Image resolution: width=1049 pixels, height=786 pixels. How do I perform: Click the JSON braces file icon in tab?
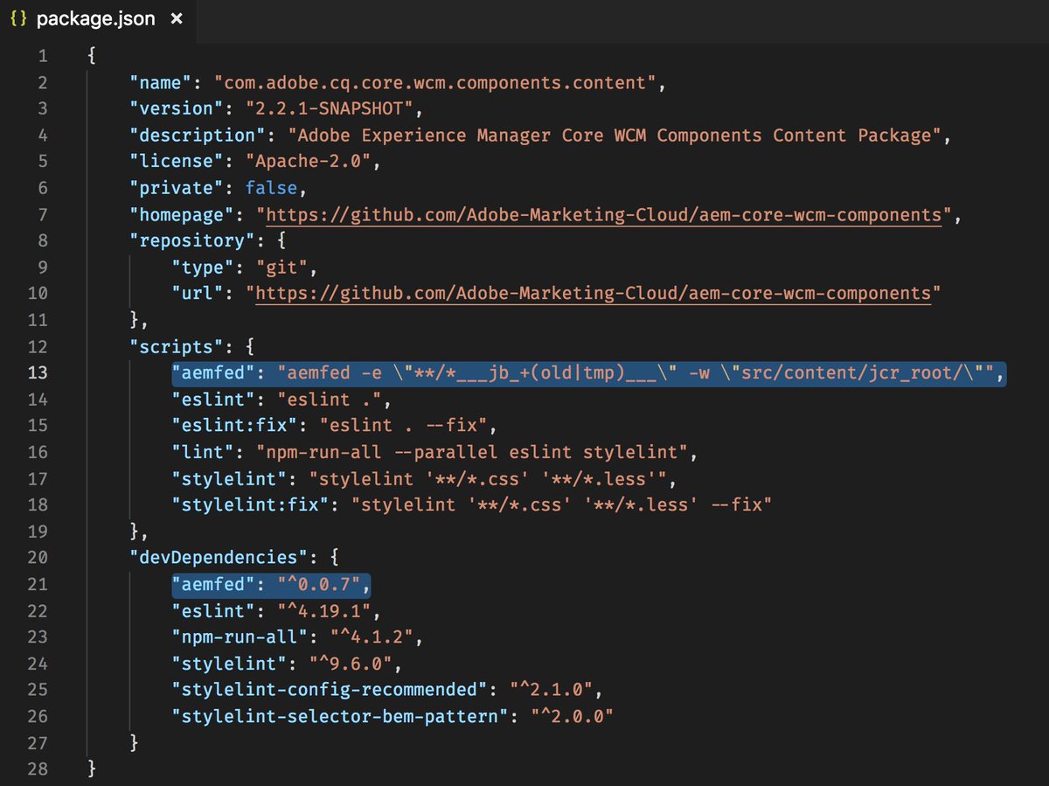tap(17, 19)
